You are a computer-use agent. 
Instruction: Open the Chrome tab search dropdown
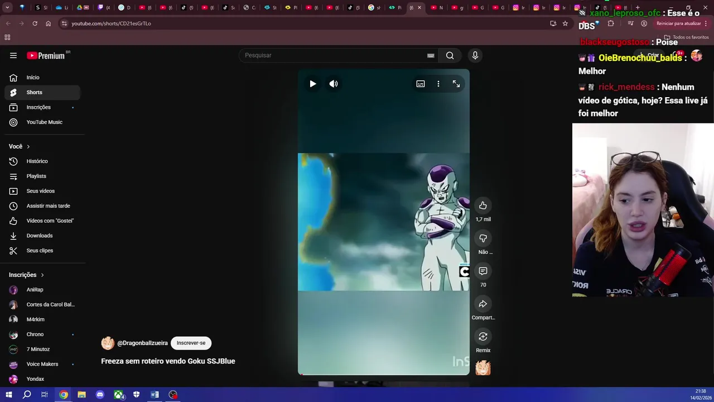point(7,8)
